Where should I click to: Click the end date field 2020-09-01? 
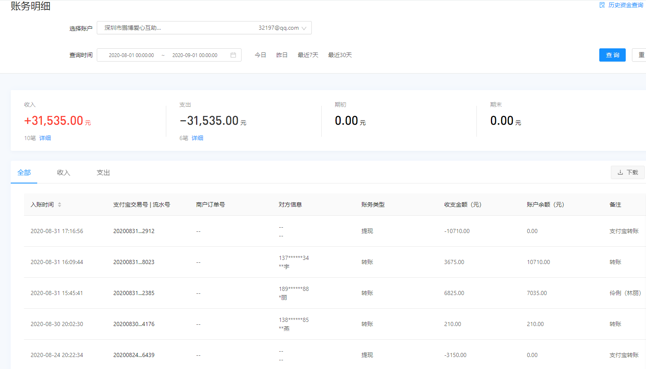[x=194, y=55]
